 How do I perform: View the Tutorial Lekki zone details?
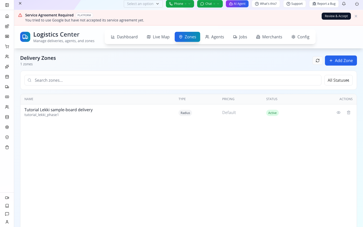coord(339,112)
